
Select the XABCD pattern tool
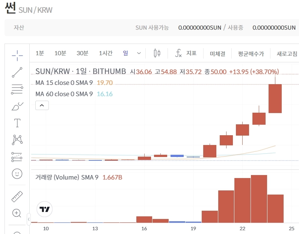coord(17,140)
